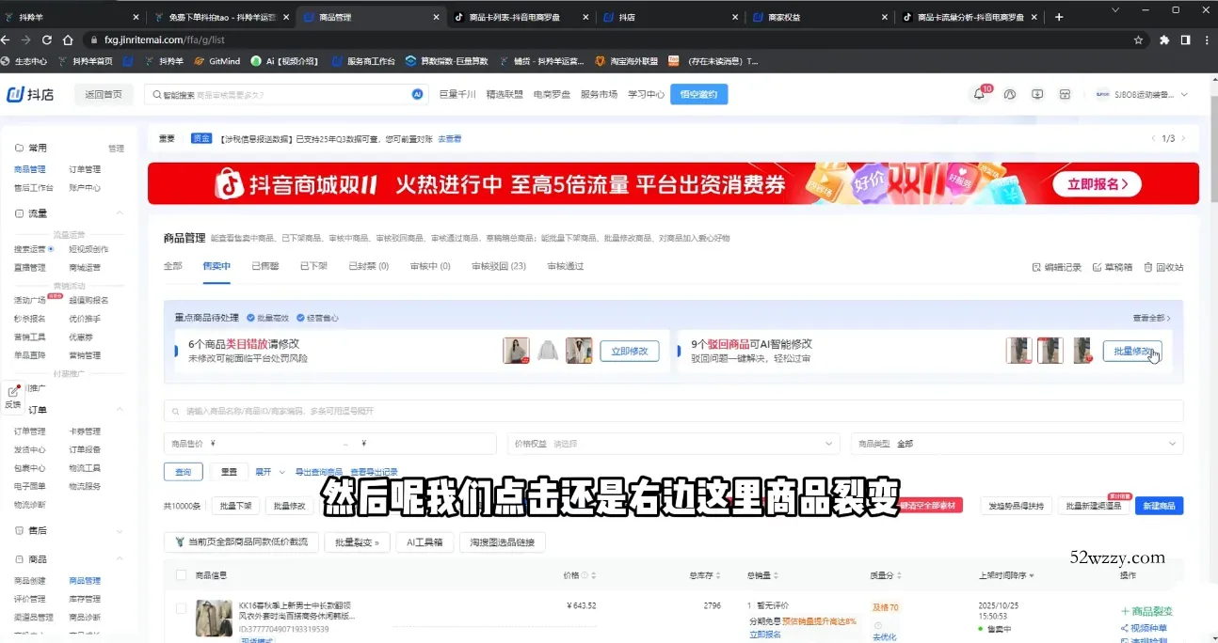This screenshot has height=643, width=1218.
Task: Click the blue AI icon in search bar
Action: point(417,94)
